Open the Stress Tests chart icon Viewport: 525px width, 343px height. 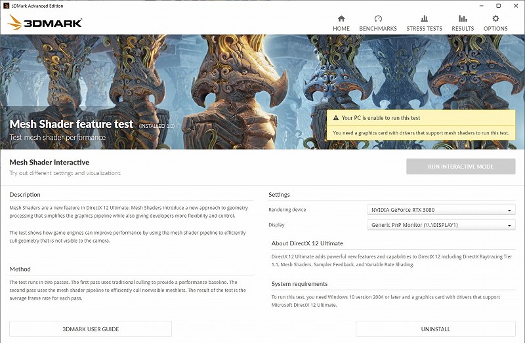[x=424, y=18]
